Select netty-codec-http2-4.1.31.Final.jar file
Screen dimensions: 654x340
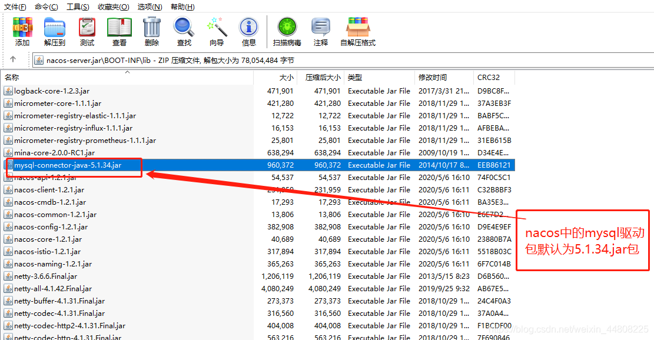(x=69, y=326)
